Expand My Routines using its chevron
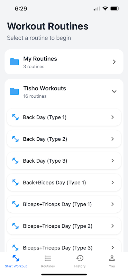 [114, 62]
